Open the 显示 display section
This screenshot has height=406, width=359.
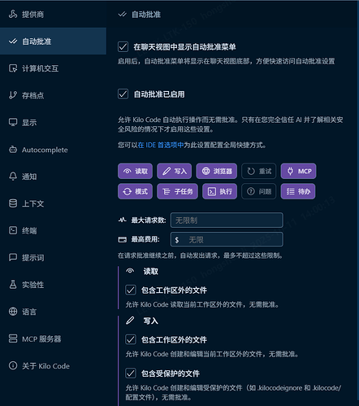(x=53, y=122)
